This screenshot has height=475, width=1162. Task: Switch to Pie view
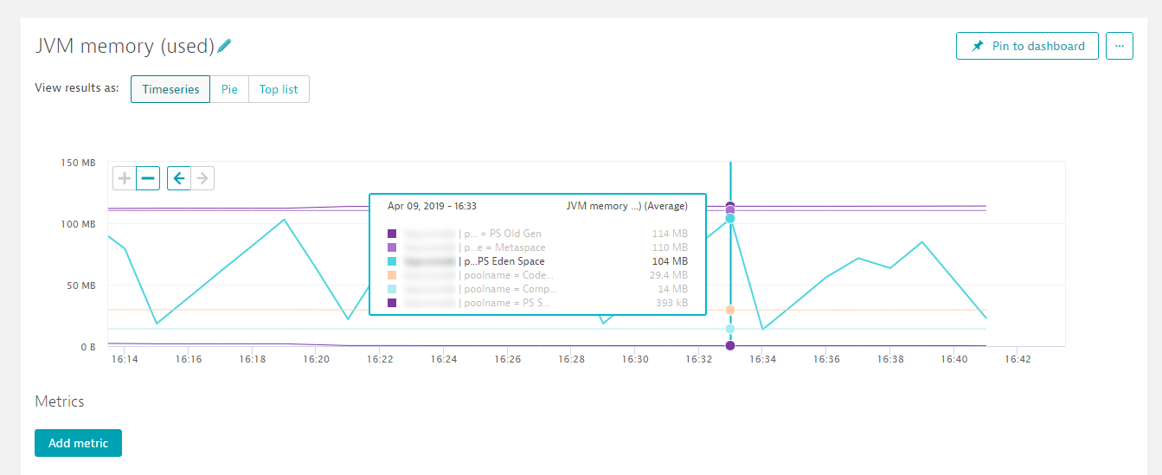(x=229, y=89)
